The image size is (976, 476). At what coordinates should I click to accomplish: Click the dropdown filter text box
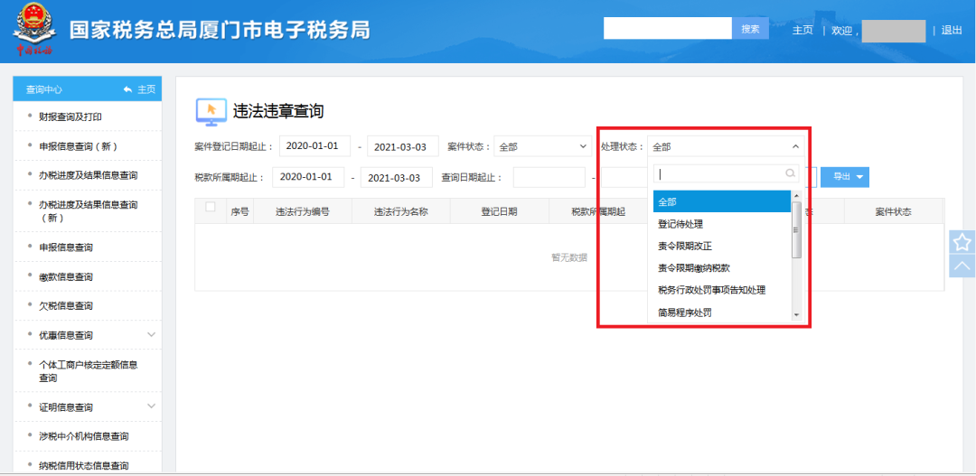tap(726, 173)
